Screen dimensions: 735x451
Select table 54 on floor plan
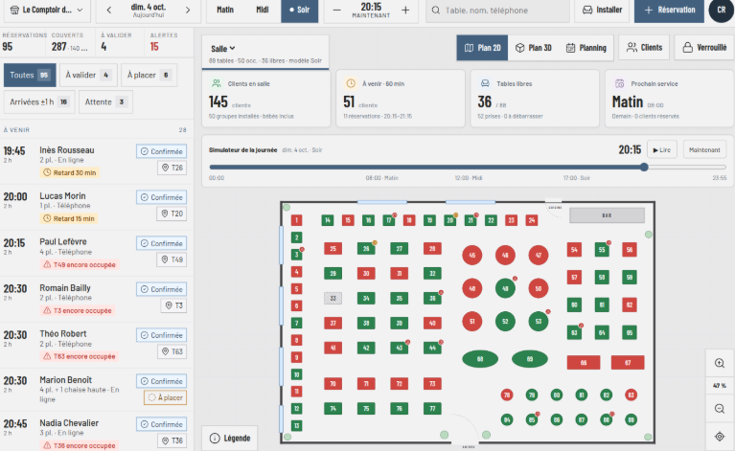point(574,250)
